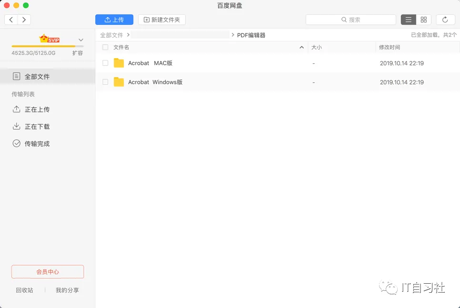Click the redacted middle breadcrumb segment

[180, 35]
